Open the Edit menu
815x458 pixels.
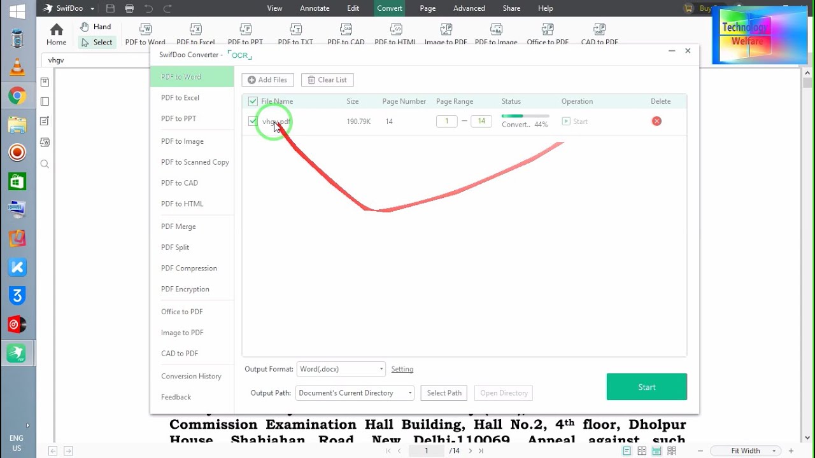(353, 8)
